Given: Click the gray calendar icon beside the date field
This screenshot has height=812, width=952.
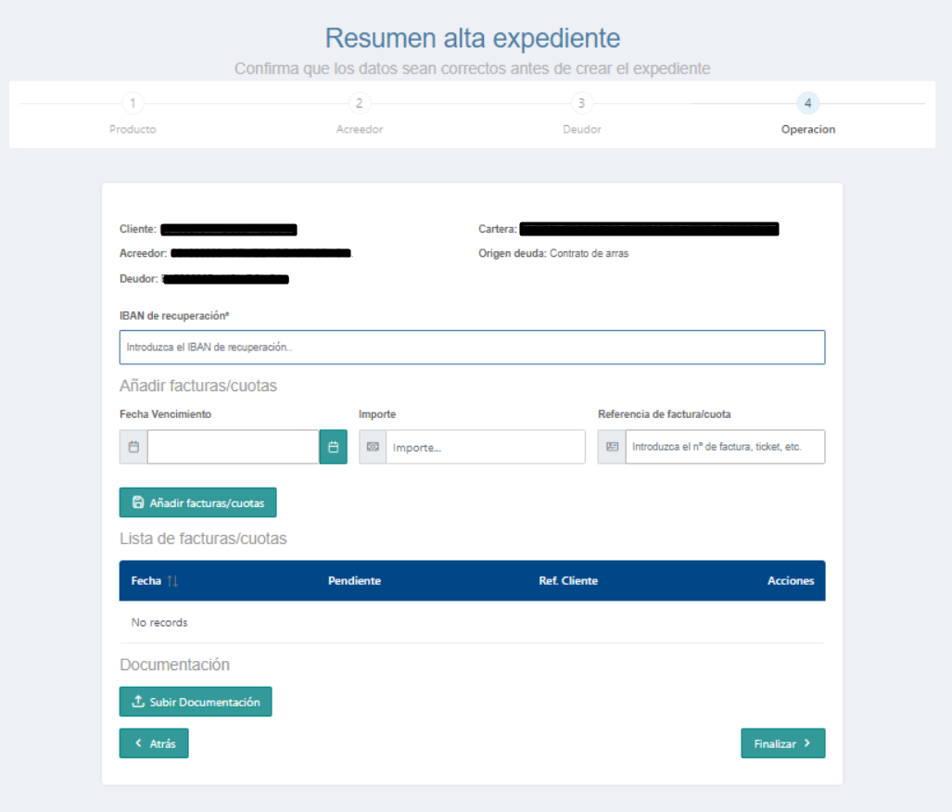Looking at the screenshot, I should coord(133,447).
